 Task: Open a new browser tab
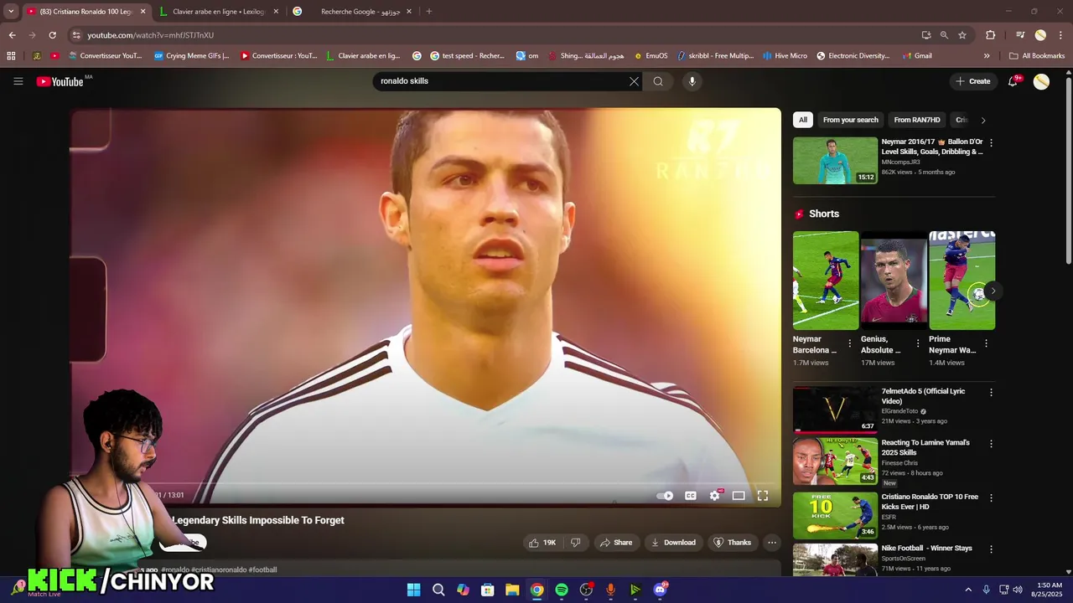[428, 12]
